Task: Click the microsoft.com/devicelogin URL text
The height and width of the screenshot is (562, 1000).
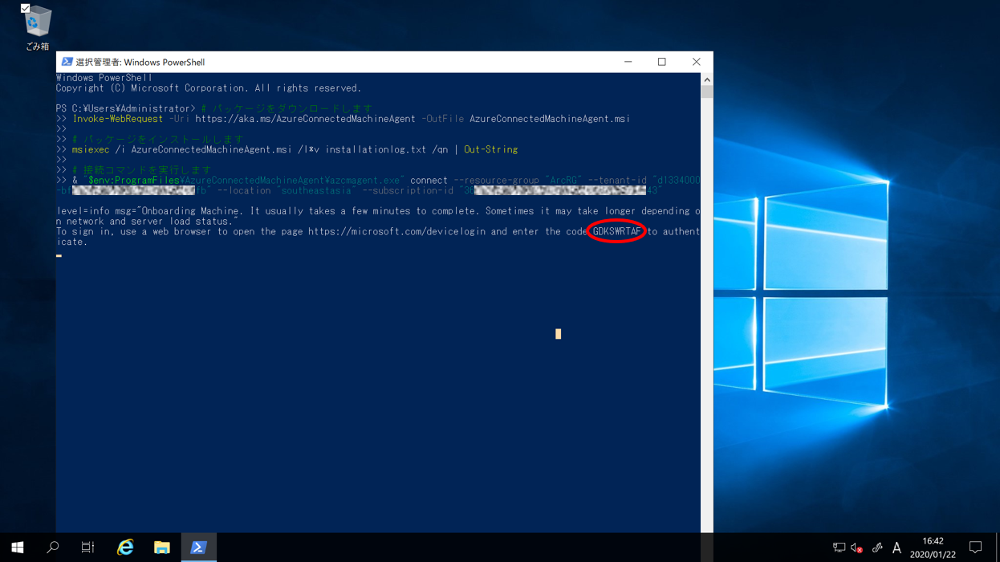Action: click(x=396, y=231)
